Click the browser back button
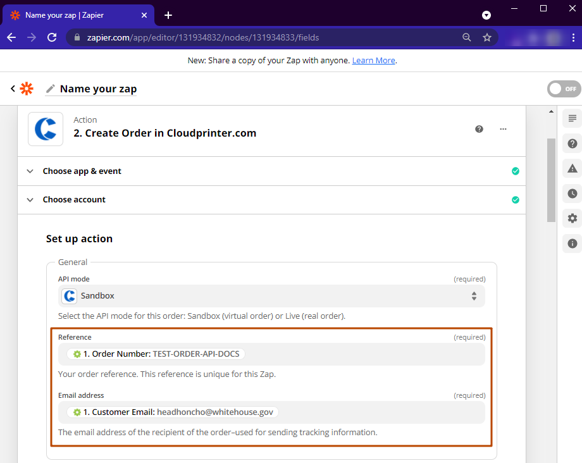The height and width of the screenshot is (463, 582). tap(11, 37)
